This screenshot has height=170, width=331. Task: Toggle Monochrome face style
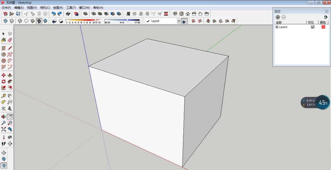[x=45, y=21]
